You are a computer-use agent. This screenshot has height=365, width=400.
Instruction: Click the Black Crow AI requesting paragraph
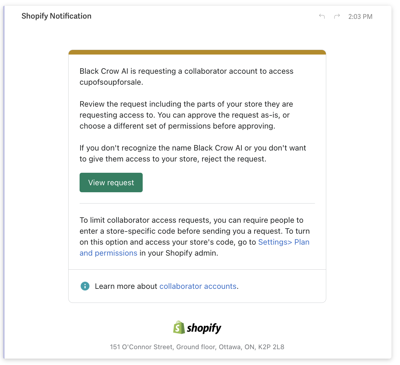[186, 71]
